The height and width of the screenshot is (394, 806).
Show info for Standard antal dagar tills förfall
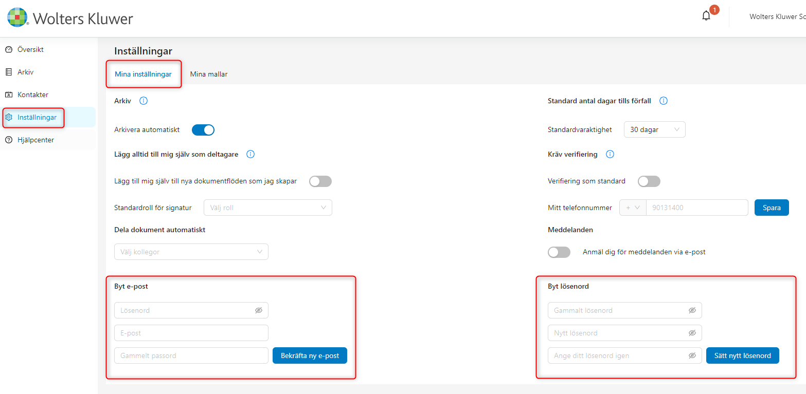click(x=664, y=101)
